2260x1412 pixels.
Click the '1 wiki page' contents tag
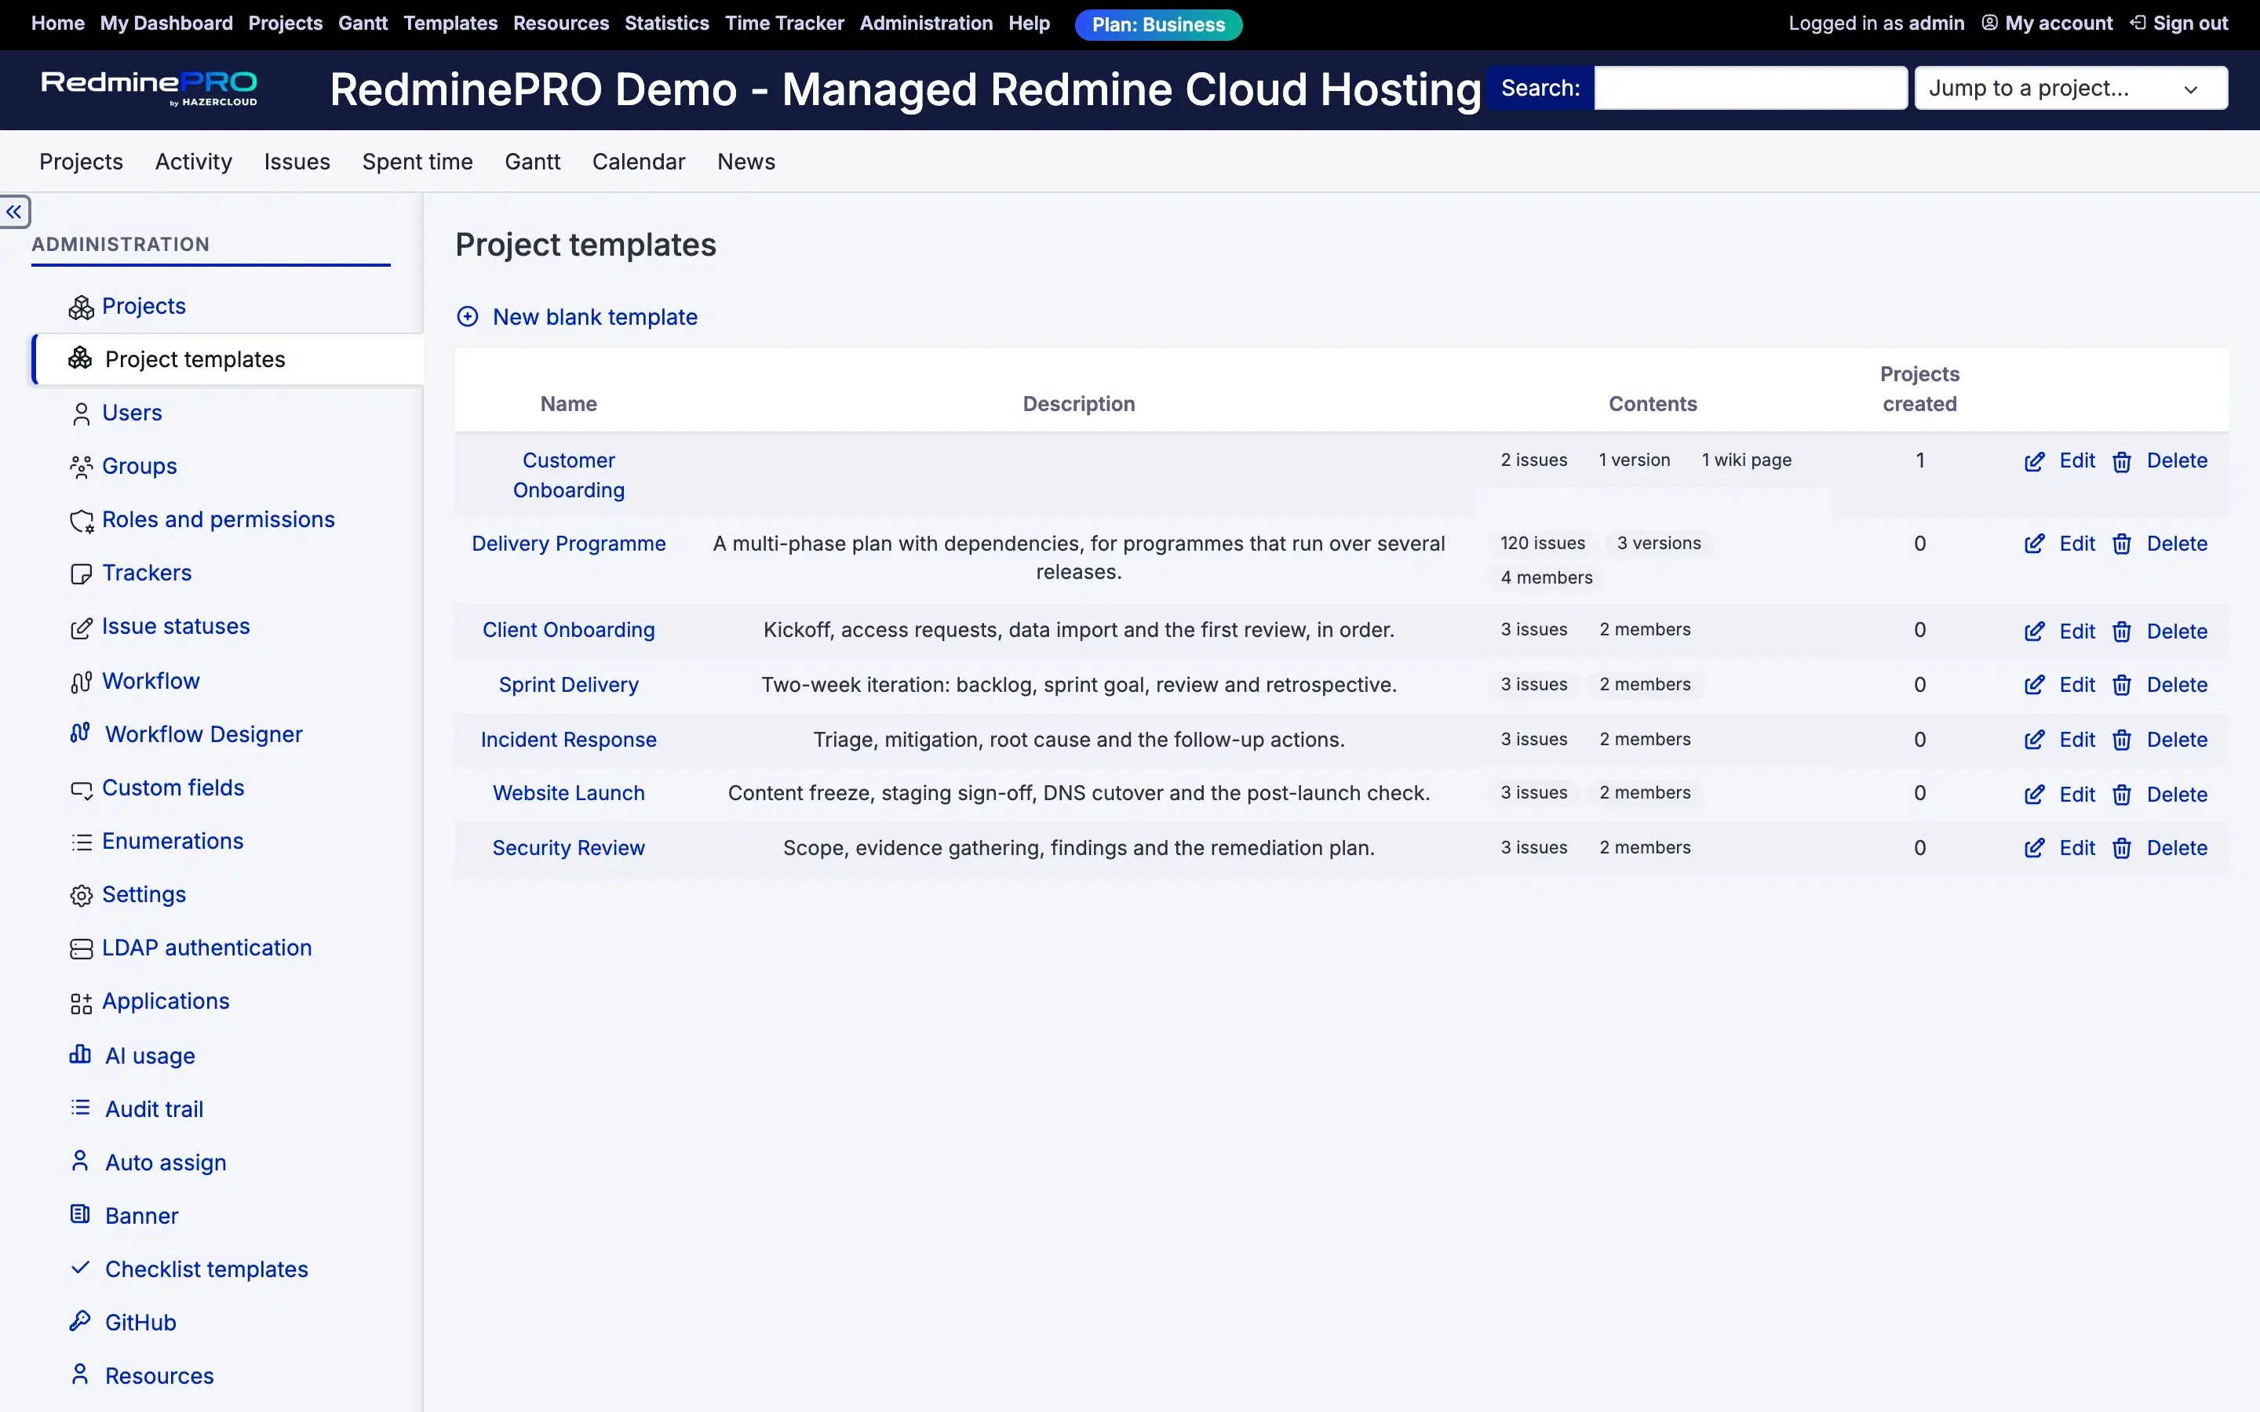click(x=1746, y=460)
